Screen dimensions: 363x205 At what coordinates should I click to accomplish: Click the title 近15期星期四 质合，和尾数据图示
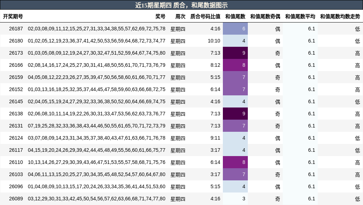pyautogui.click(x=181, y=5)
